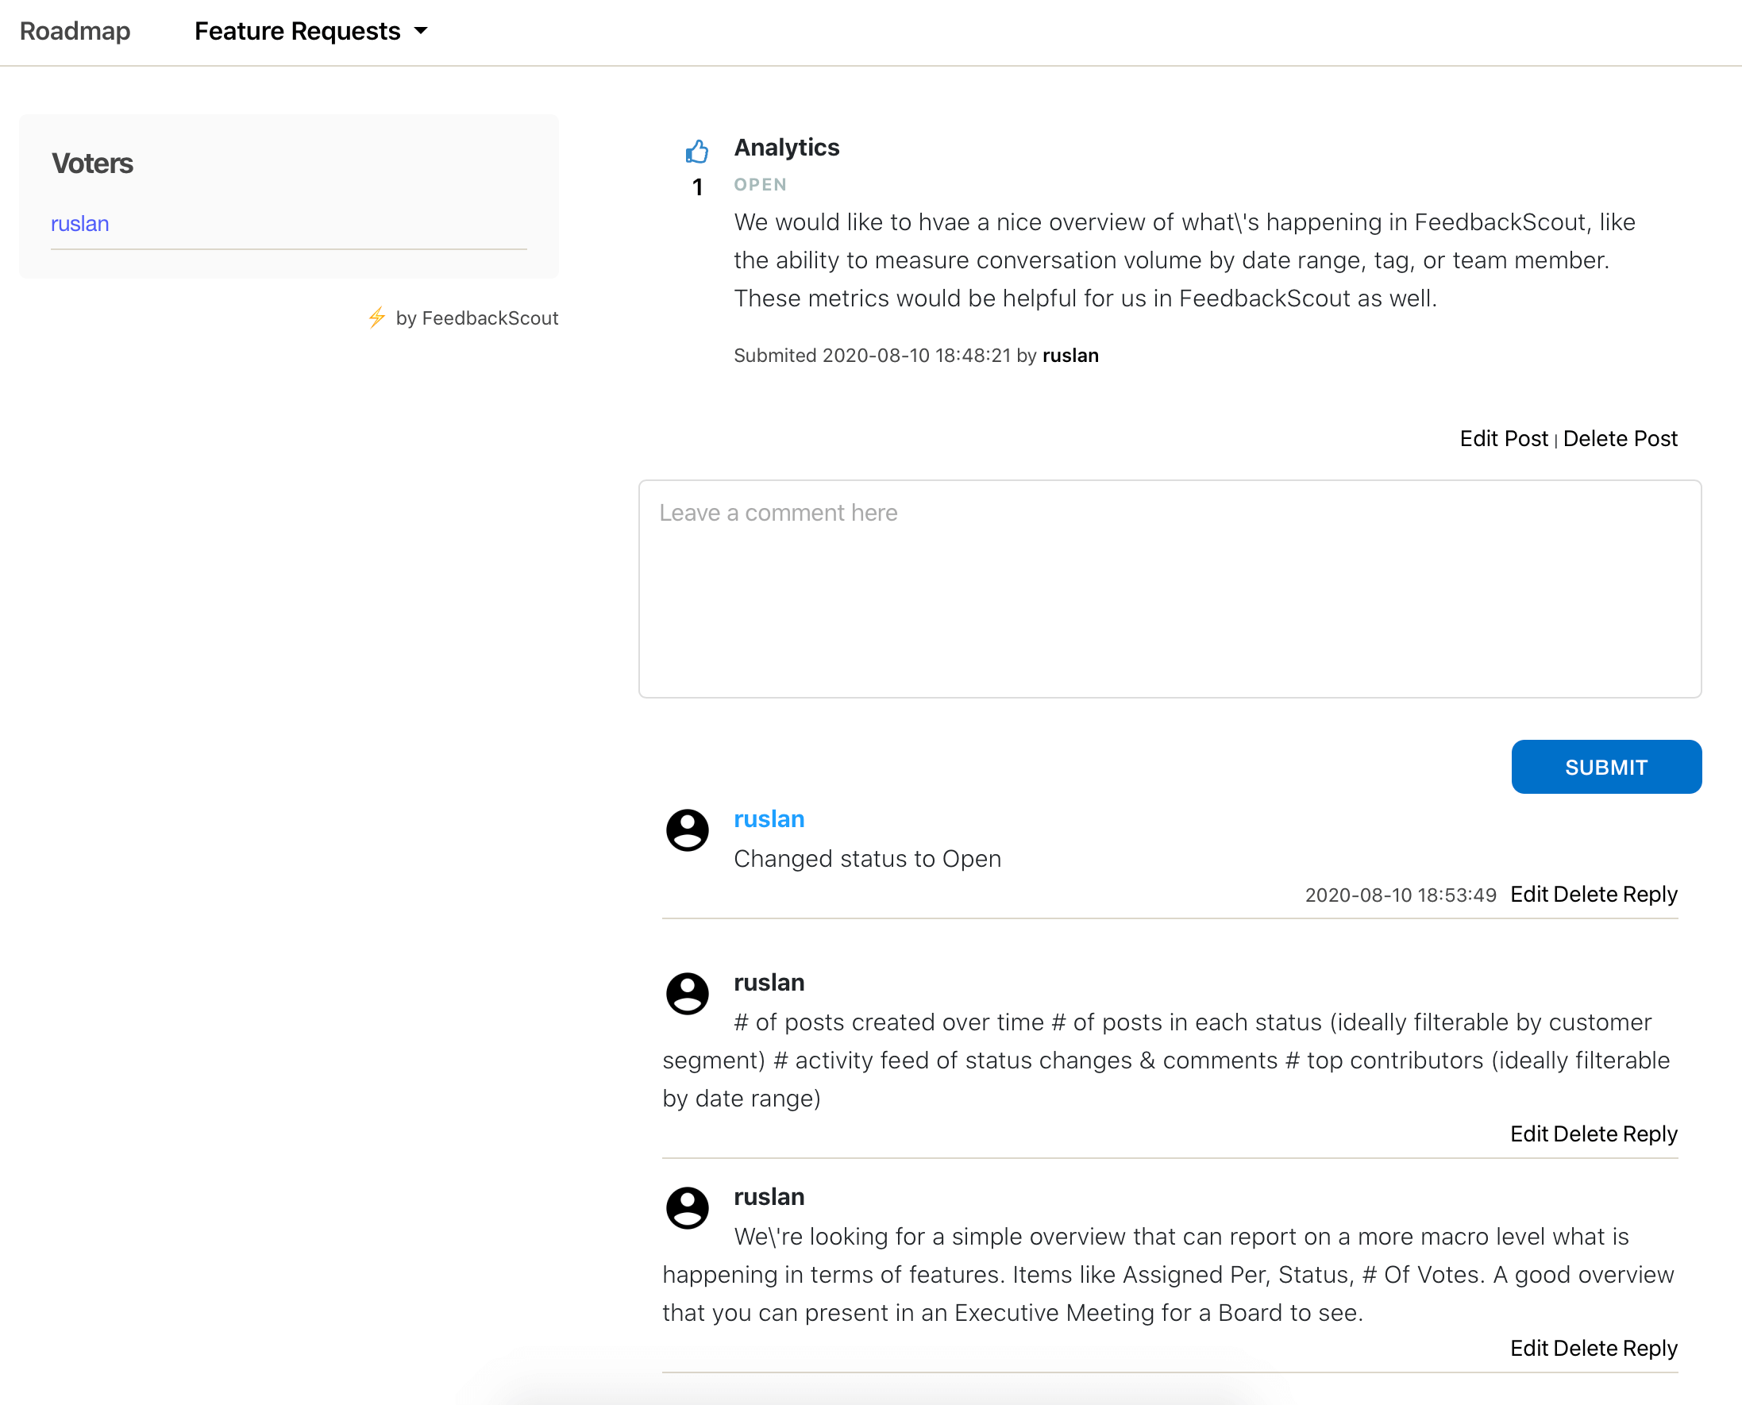Screen dimensions: 1742x1405
Task: Click ruslan name above '# of posts' comment
Action: (769, 983)
